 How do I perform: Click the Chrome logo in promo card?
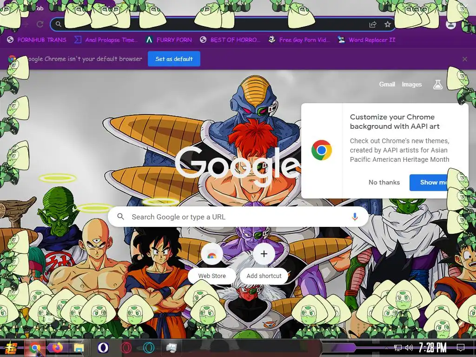coord(322,150)
